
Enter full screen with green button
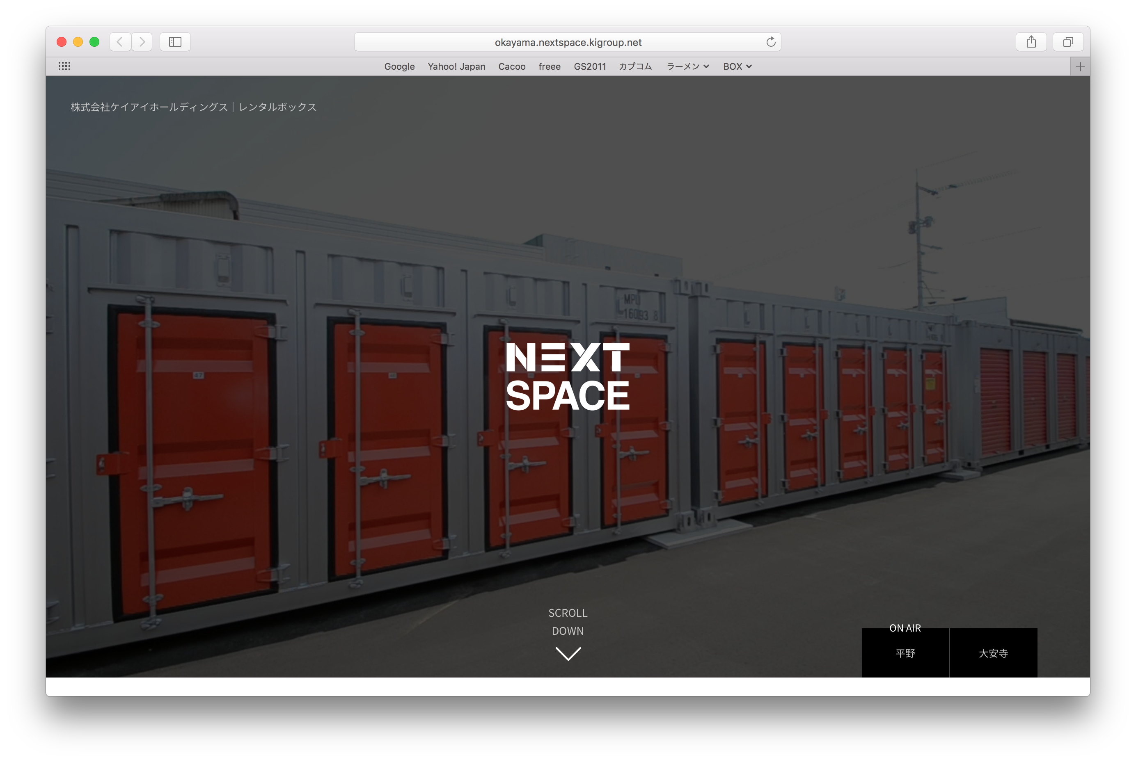coord(94,42)
